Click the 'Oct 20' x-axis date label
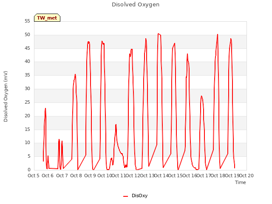Screen dimensions: 272x204 click(246, 176)
